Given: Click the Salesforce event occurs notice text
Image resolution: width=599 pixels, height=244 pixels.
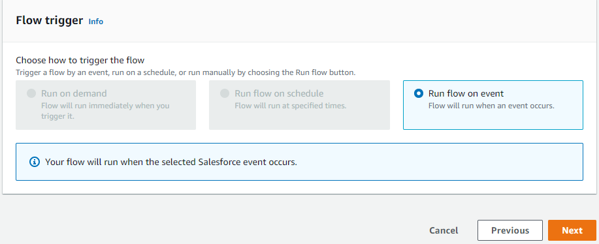Looking at the screenshot, I should [x=170, y=162].
